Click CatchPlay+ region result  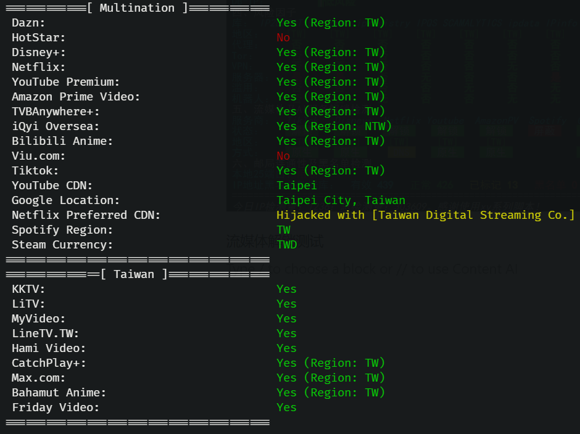[x=331, y=363]
